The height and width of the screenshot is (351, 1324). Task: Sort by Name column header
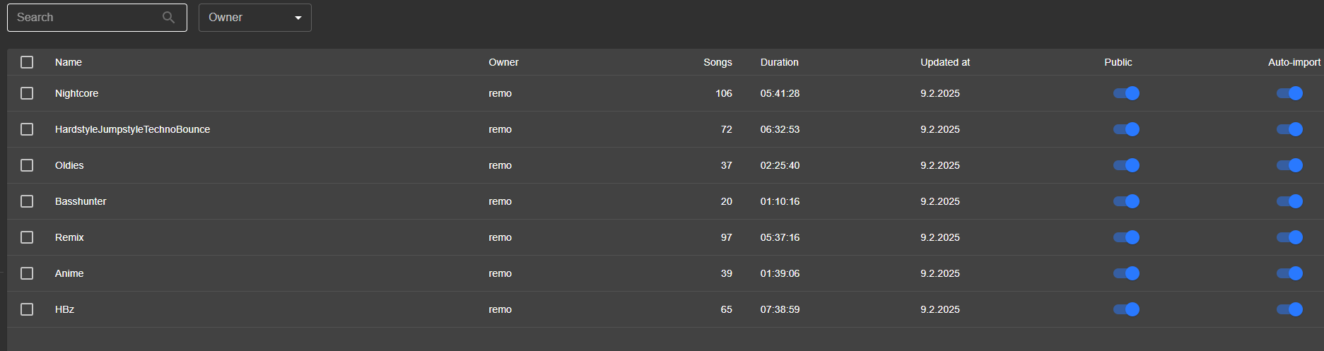[x=69, y=62]
